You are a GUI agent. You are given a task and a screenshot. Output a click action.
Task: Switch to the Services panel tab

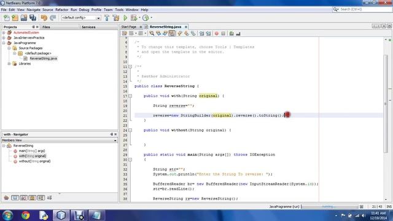click(88, 27)
